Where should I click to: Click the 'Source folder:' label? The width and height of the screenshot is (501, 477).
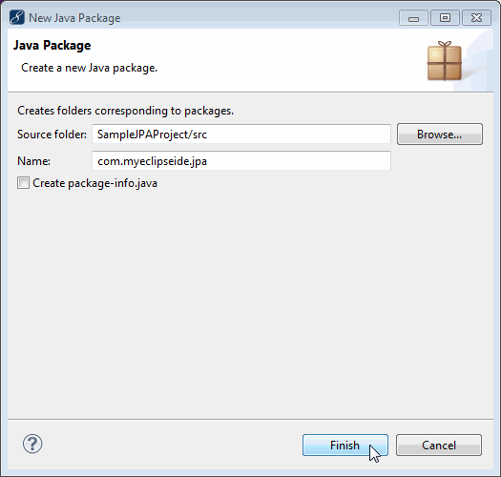point(52,135)
